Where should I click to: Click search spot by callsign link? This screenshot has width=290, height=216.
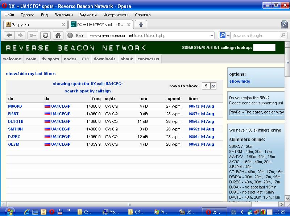click(x=88, y=91)
